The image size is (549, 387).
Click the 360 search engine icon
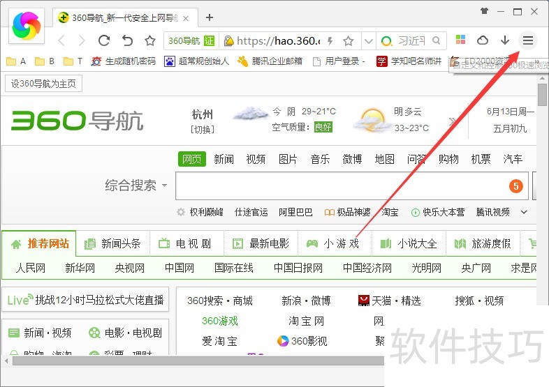coord(386,41)
